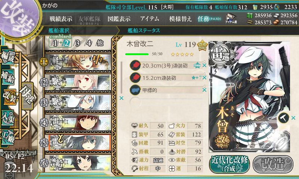
Task: Click the hammer reinforcement expansion slot icon
Action: (x=283, y=118)
